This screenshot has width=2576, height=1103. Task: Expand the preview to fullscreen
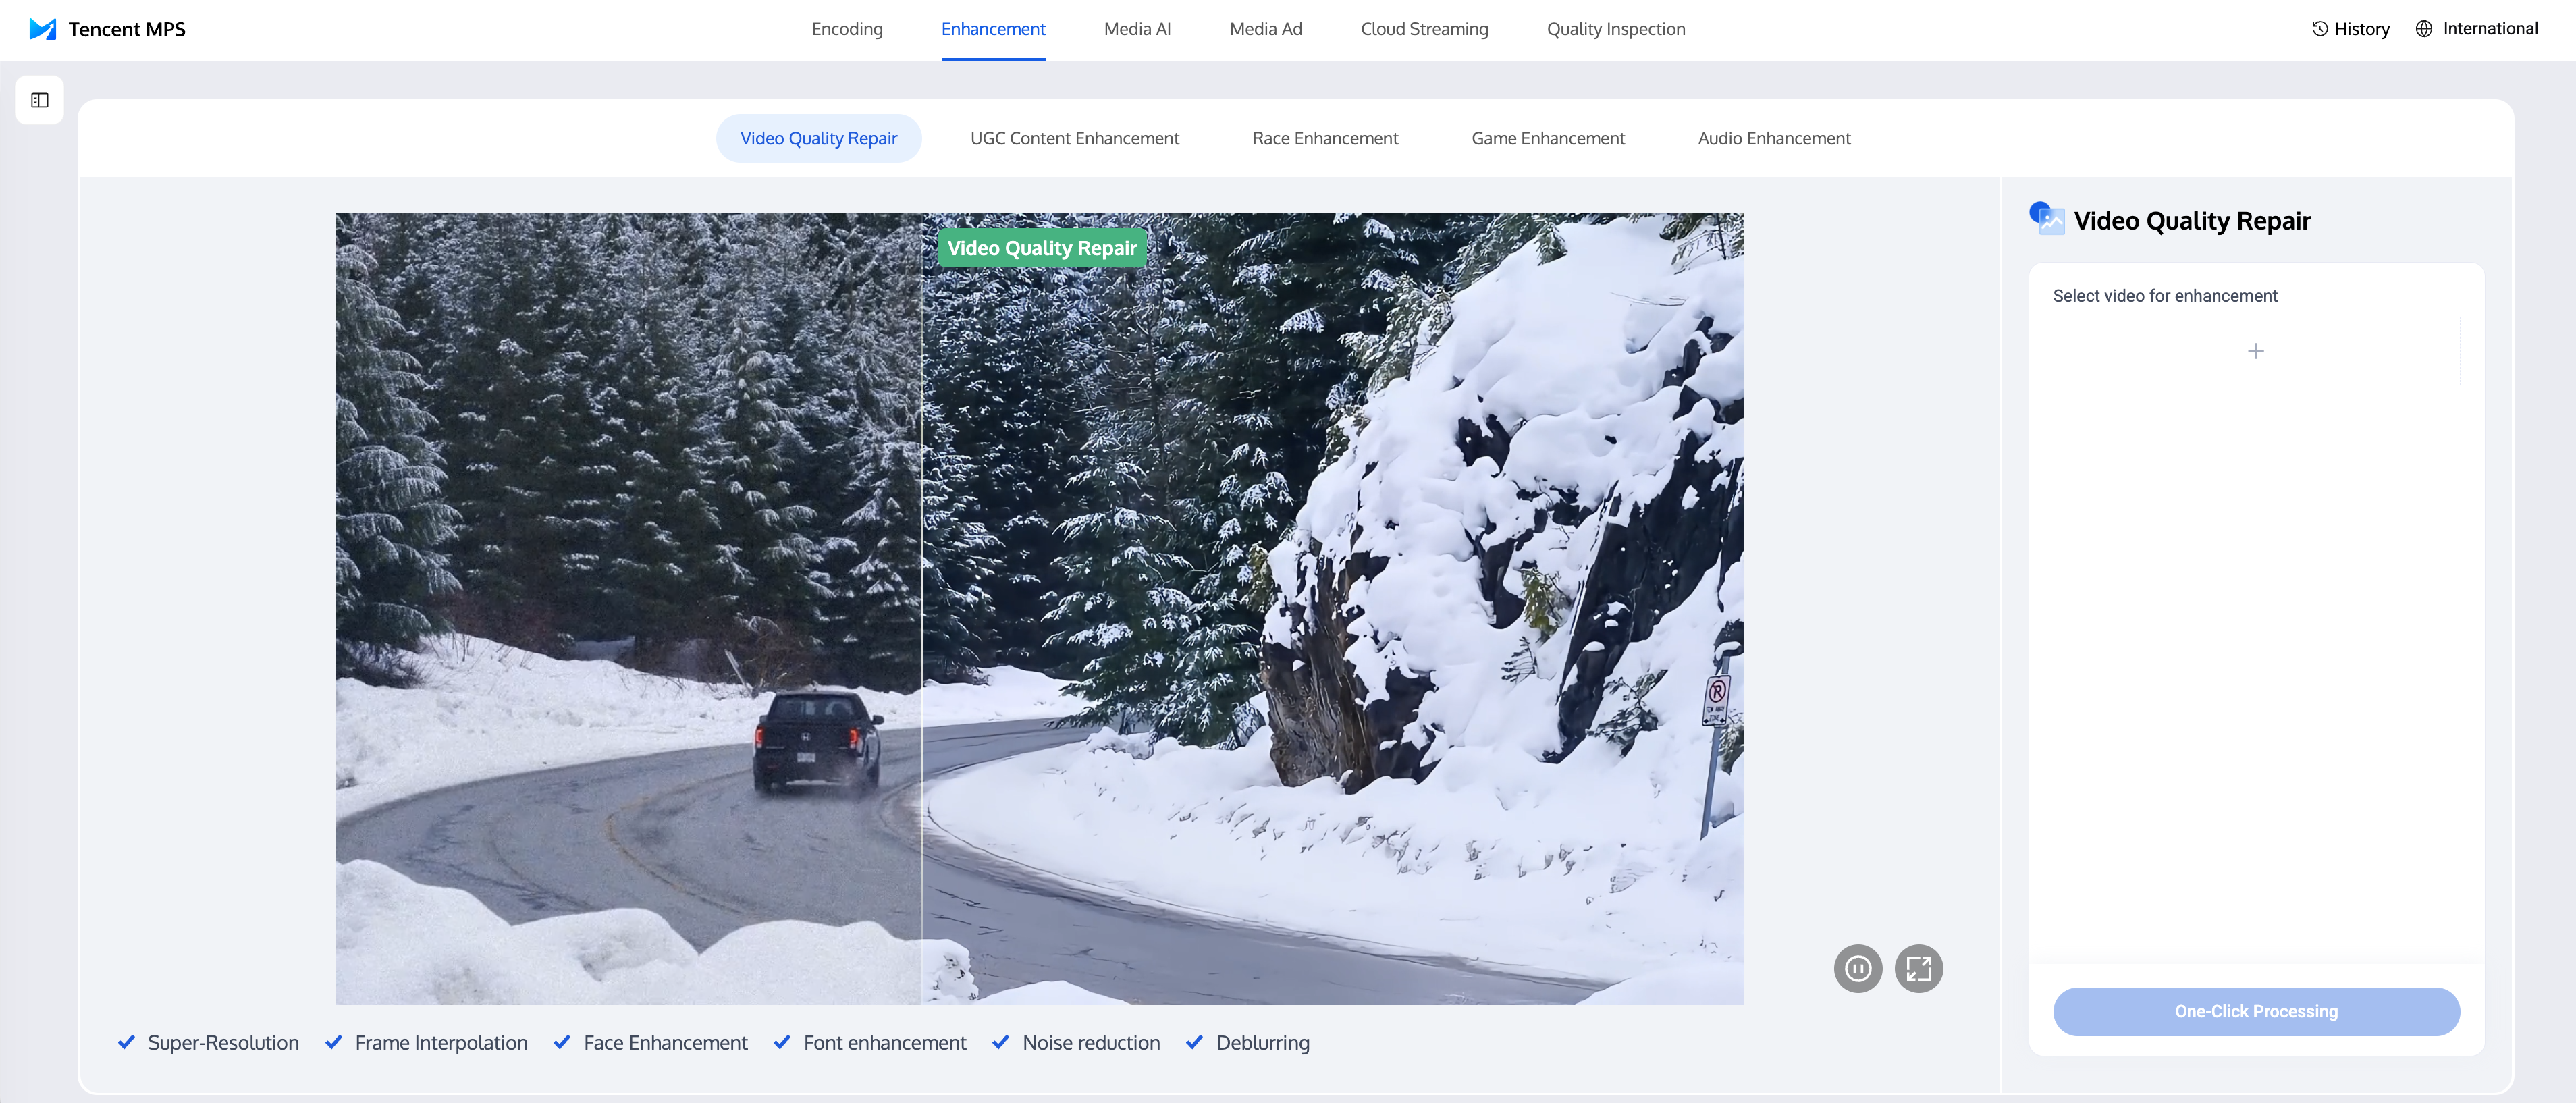point(1918,968)
